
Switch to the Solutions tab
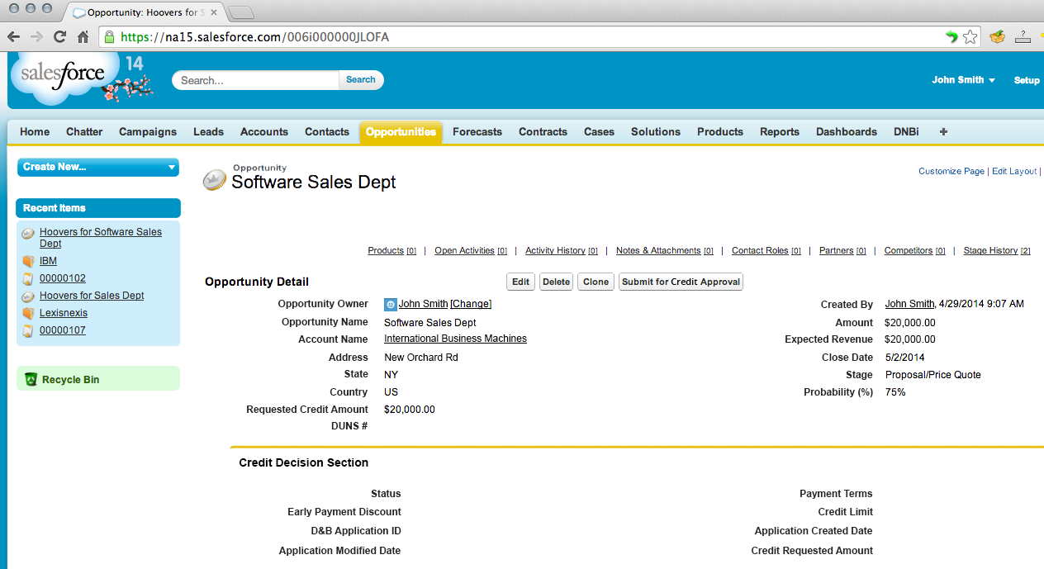(x=656, y=132)
